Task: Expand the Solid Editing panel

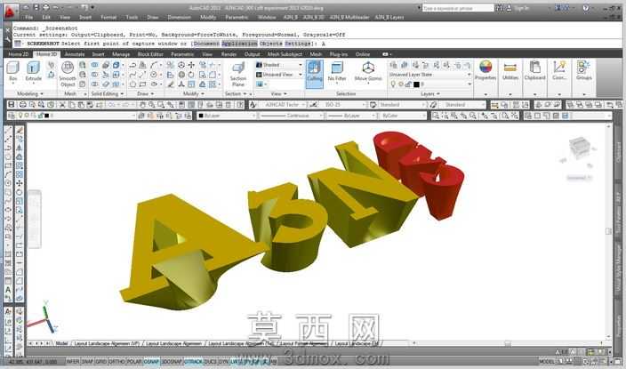Action: (107, 94)
